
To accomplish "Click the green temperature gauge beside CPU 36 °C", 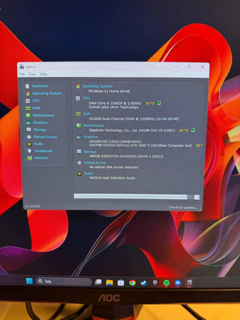I will 159,103.
